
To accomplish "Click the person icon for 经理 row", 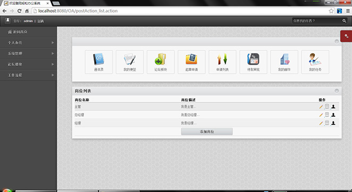I will tap(333, 123).
